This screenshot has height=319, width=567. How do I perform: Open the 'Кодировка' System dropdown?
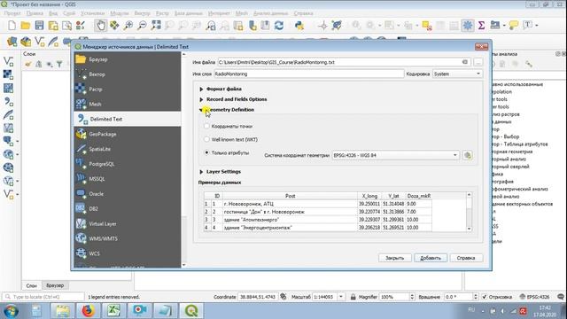[x=457, y=74]
